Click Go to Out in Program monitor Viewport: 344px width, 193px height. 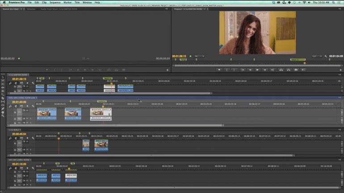[x=272, y=70]
